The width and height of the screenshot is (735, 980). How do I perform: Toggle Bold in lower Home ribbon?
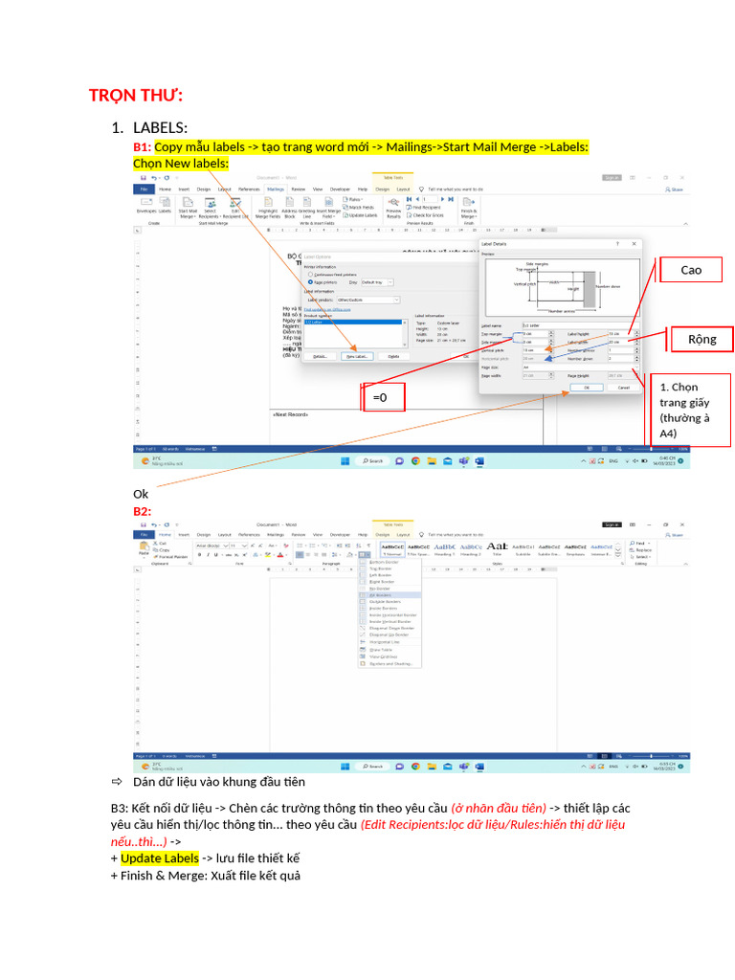199,554
